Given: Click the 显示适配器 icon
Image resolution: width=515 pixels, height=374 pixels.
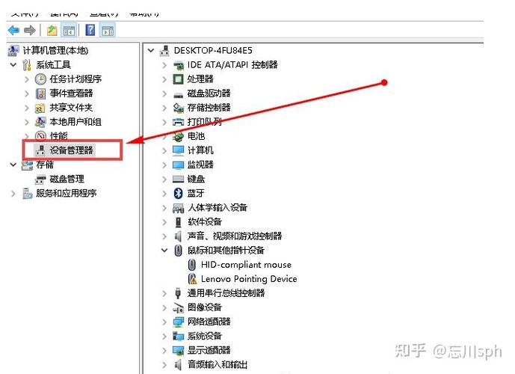Looking at the screenshot, I should [179, 350].
